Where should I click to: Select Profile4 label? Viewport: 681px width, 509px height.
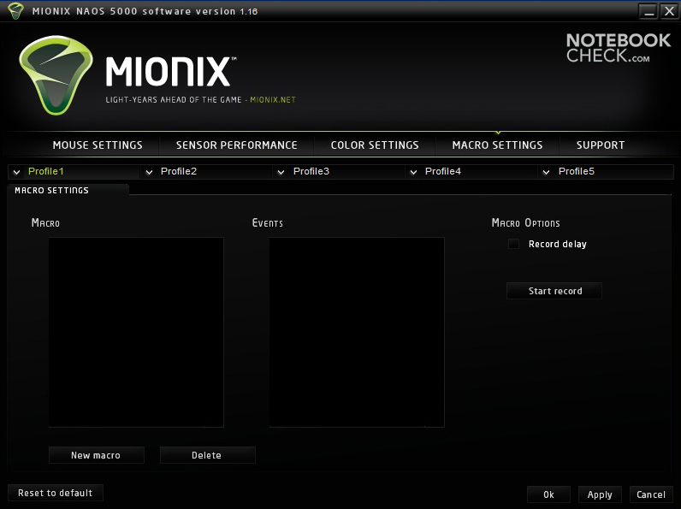pos(443,172)
